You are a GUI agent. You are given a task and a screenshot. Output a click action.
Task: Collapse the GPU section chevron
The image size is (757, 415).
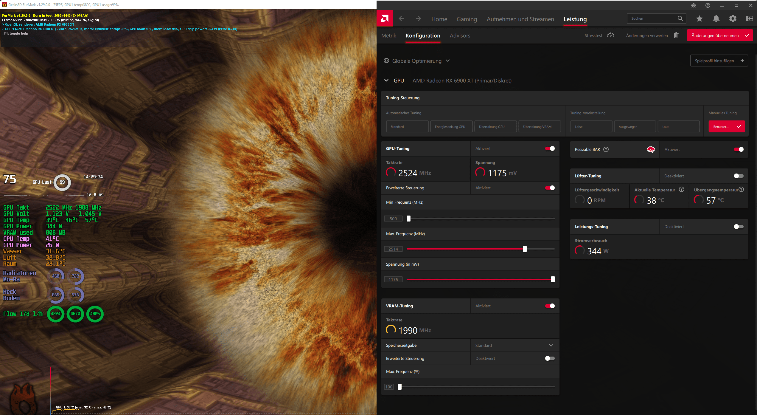pyautogui.click(x=386, y=80)
